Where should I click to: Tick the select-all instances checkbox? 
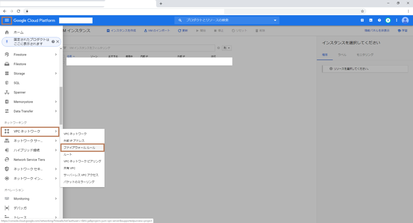63,56
